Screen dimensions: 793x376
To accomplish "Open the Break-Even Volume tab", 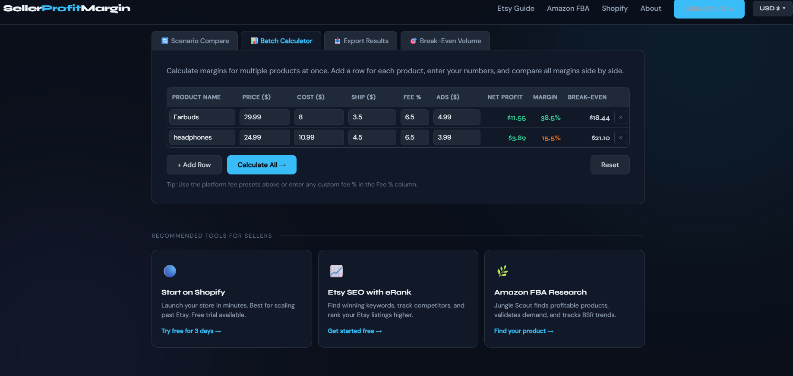I will tap(445, 41).
